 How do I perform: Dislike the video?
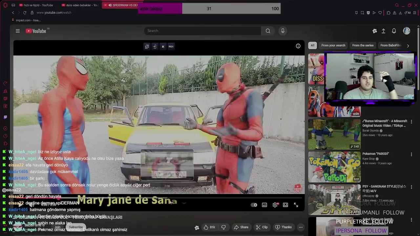[224, 227]
